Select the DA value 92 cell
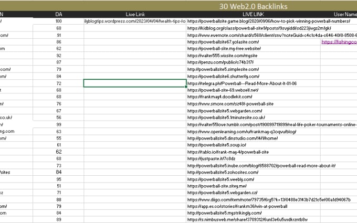 click(x=59, y=56)
